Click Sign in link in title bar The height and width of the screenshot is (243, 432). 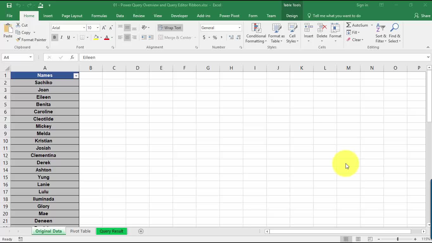click(x=362, y=5)
